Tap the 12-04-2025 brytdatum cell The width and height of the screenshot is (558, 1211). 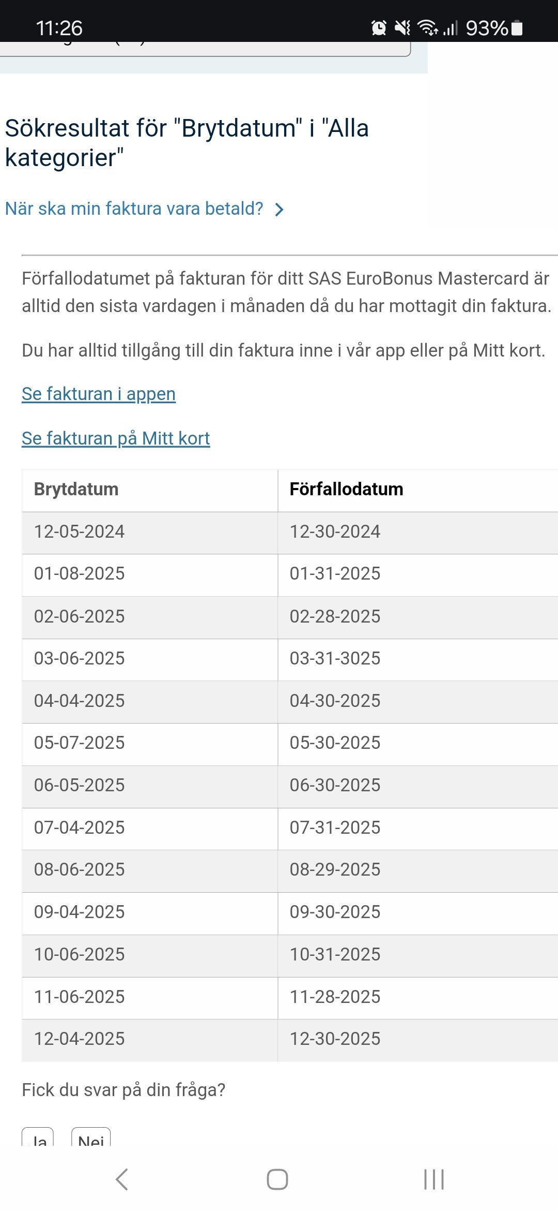point(80,1039)
